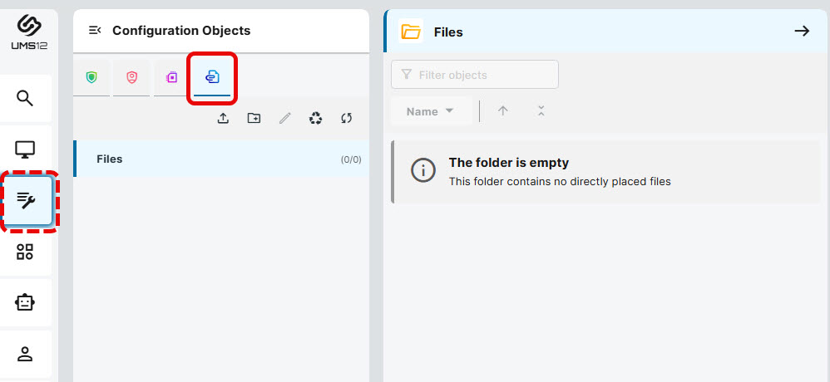Select the Files tree item
The image size is (830, 382).
221,159
